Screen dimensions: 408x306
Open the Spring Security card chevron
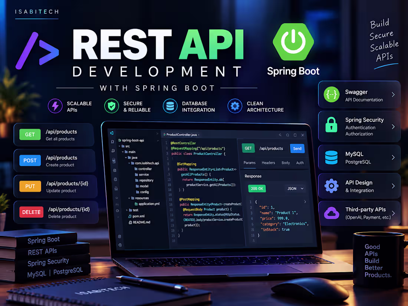[393, 127]
